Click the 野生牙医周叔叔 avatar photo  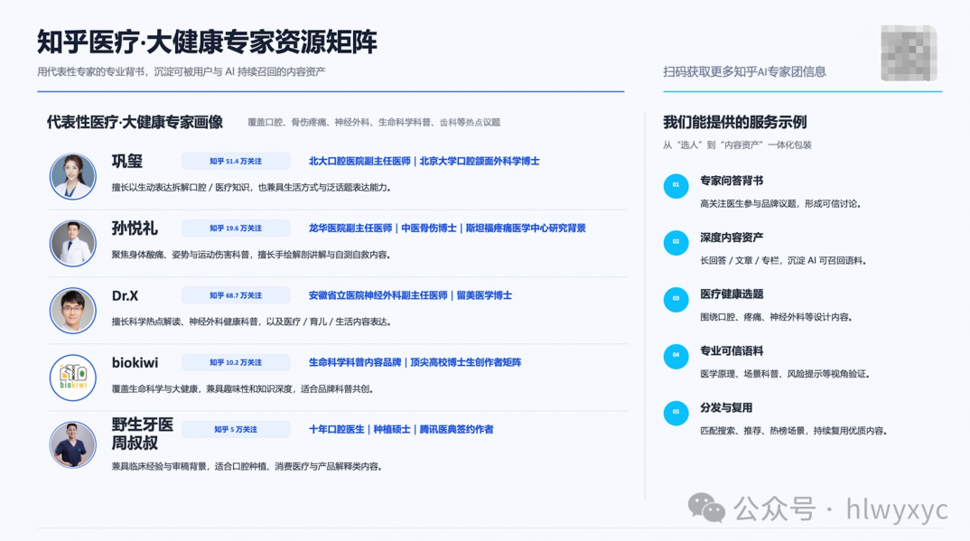pyautogui.click(x=73, y=444)
